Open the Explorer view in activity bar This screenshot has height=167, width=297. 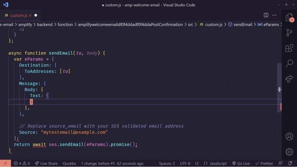point(289,18)
